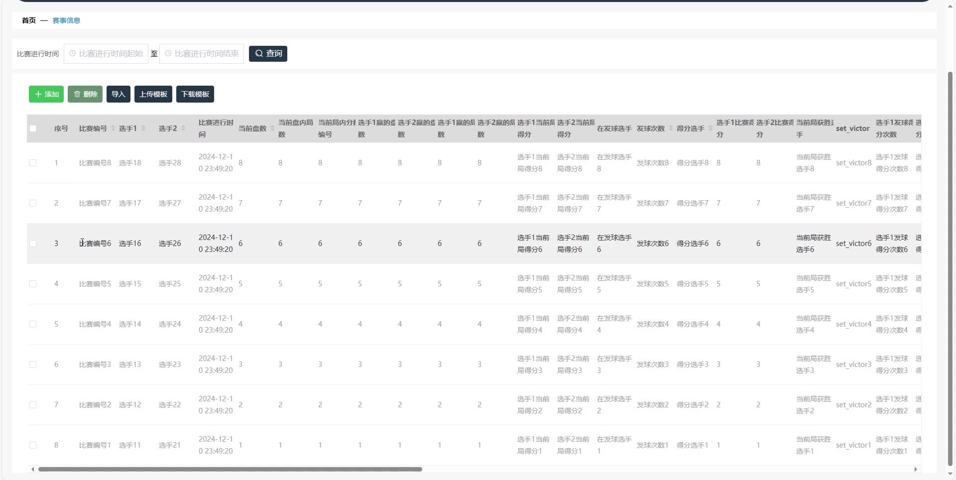Click the 删除 delete button
This screenshot has width=956, height=480.
click(x=85, y=94)
